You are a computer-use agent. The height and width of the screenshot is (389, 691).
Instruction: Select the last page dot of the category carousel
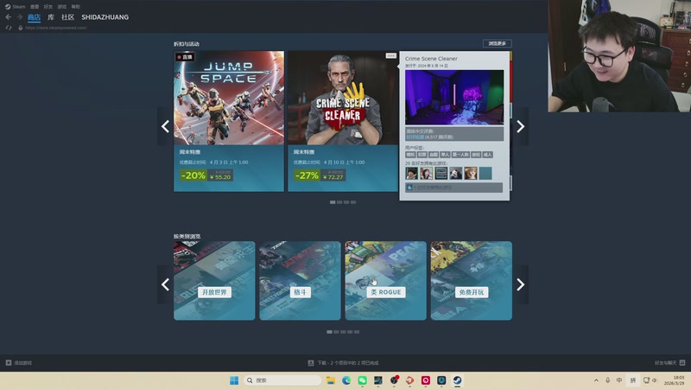click(x=357, y=332)
